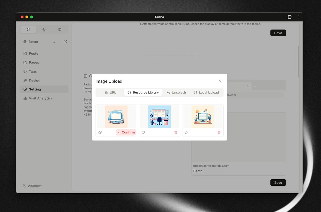321x212 pixels.
Task: Select the middle sidebar mode icon
Action: (x=44, y=29)
